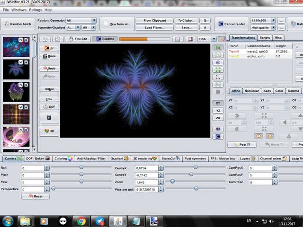Click the IR interactive renderer button
Screen dimensions: 303x227
pos(49,48)
